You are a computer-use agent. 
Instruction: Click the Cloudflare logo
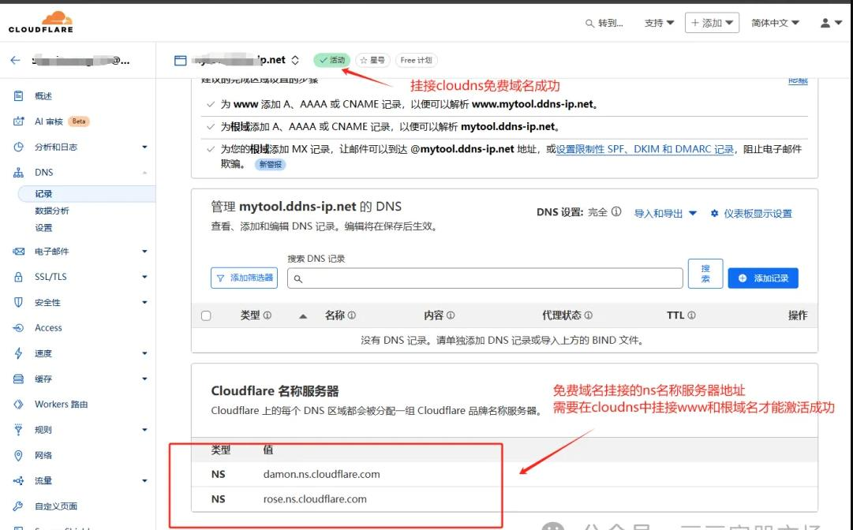pyautogui.click(x=41, y=22)
